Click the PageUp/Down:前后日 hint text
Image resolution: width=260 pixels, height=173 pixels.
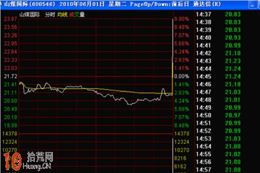click(x=160, y=4)
